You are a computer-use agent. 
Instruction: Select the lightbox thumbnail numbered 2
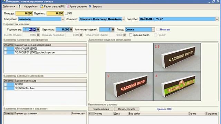coord(129,86)
